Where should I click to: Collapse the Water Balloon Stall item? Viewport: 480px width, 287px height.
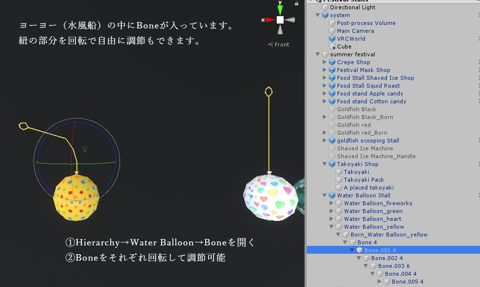324,195
